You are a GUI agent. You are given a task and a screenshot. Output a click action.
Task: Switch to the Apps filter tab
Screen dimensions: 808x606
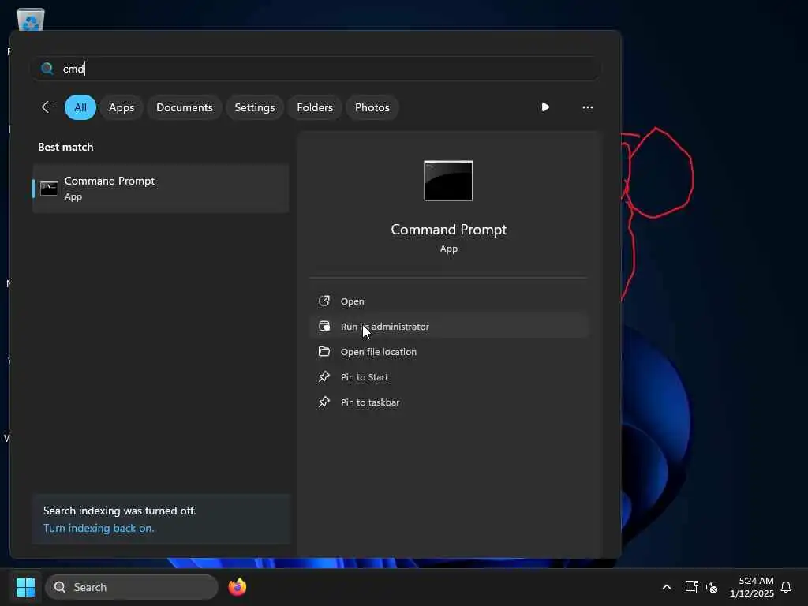pos(122,107)
